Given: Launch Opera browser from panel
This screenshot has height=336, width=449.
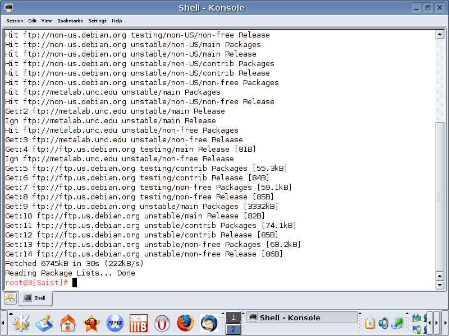Looking at the screenshot, I should [x=162, y=323].
